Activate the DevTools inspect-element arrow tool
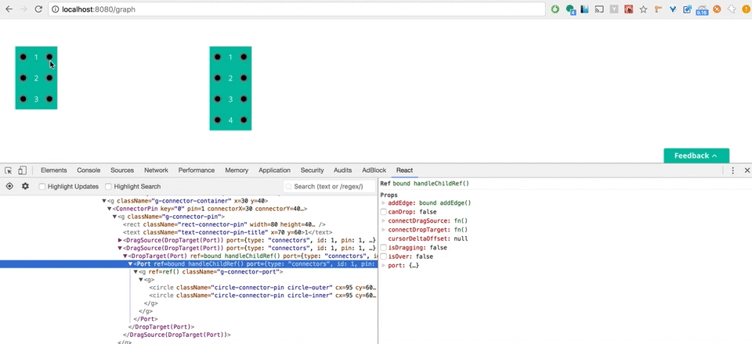The width and height of the screenshot is (752, 344). pos(8,170)
